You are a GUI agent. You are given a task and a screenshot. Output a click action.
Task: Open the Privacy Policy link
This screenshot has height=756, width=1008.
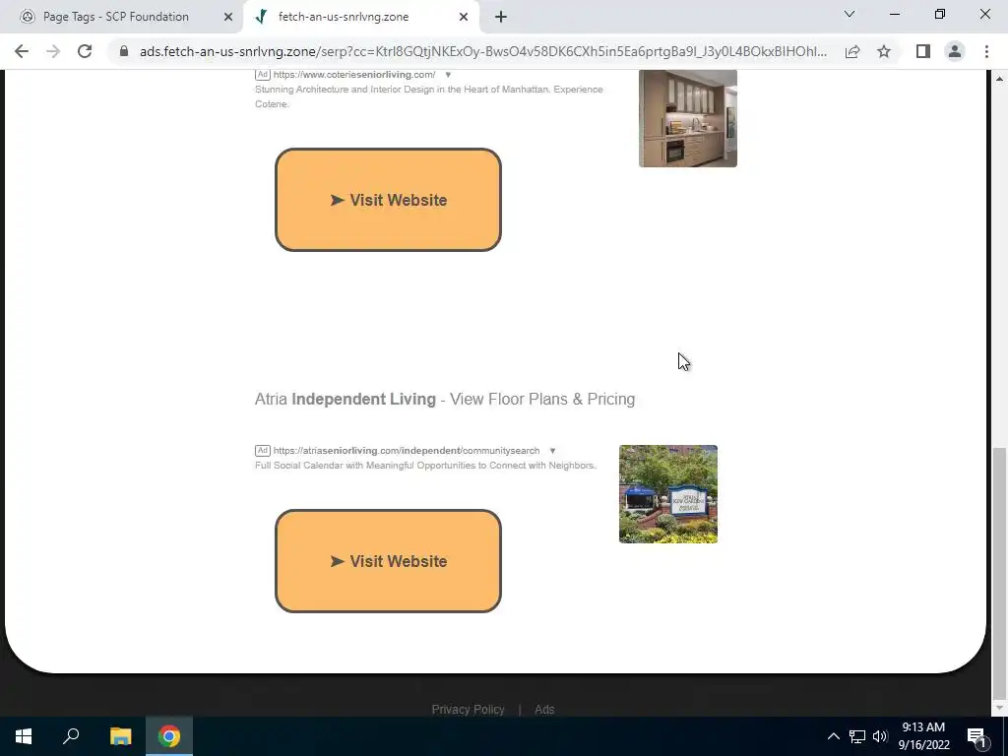pyautogui.click(x=468, y=710)
